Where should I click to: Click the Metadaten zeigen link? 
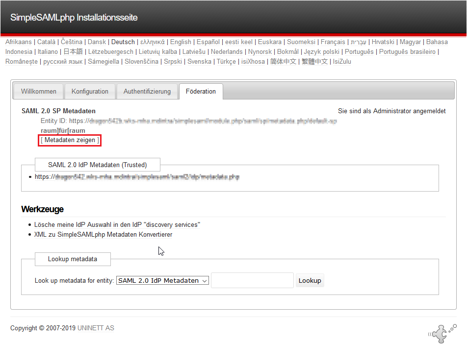click(70, 140)
